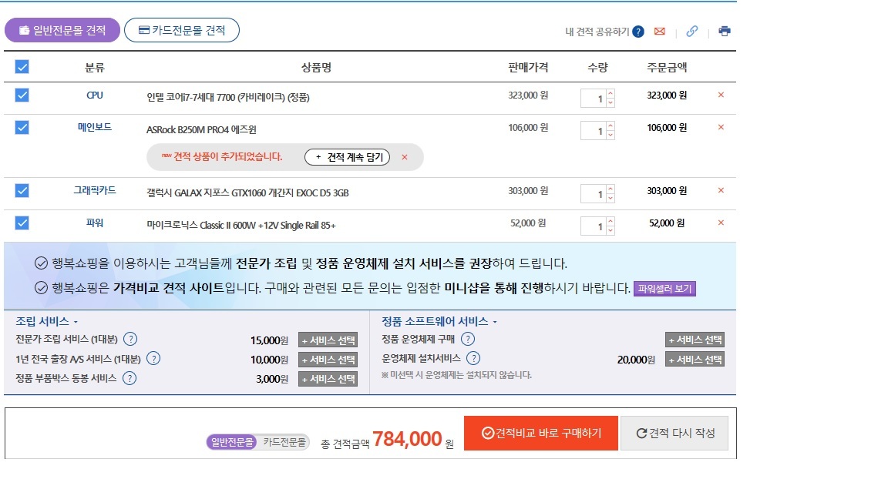This screenshot has height=499, width=888.
Task: Open help for 정품 운영체제 구매
Action: pos(468,340)
